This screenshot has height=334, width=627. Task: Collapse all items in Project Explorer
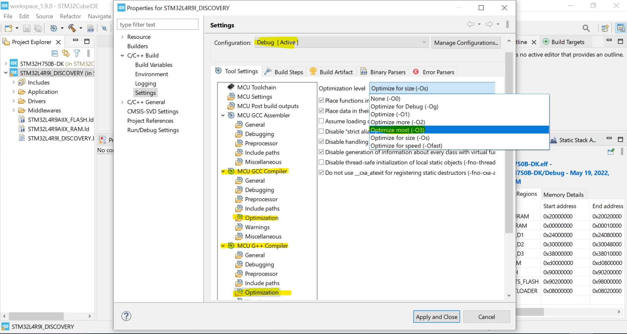point(55,53)
